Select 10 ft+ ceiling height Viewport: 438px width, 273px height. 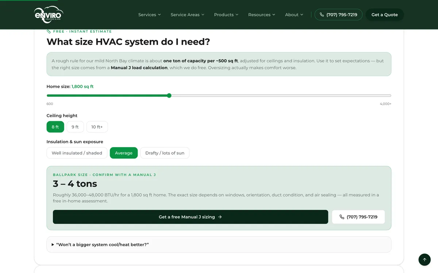coord(97,127)
